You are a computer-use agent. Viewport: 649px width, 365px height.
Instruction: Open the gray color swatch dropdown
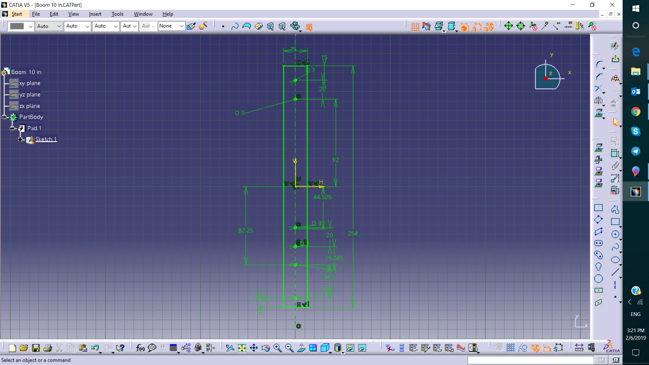pyautogui.click(x=30, y=26)
